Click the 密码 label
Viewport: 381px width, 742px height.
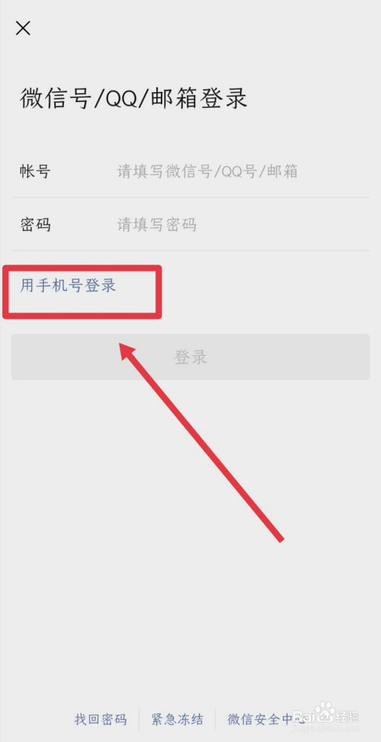tap(35, 224)
